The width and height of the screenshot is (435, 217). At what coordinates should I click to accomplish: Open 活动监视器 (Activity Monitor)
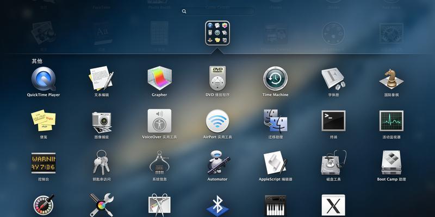coord(391,120)
